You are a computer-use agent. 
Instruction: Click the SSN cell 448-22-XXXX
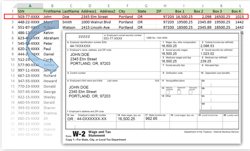pos(29,22)
